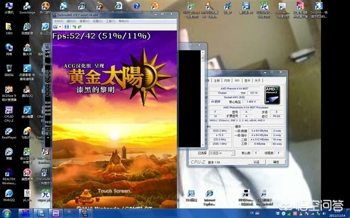Switch to the 显卡 tab in CPU-Z
The height and width of the screenshot is (218, 350).
[x=247, y=80]
